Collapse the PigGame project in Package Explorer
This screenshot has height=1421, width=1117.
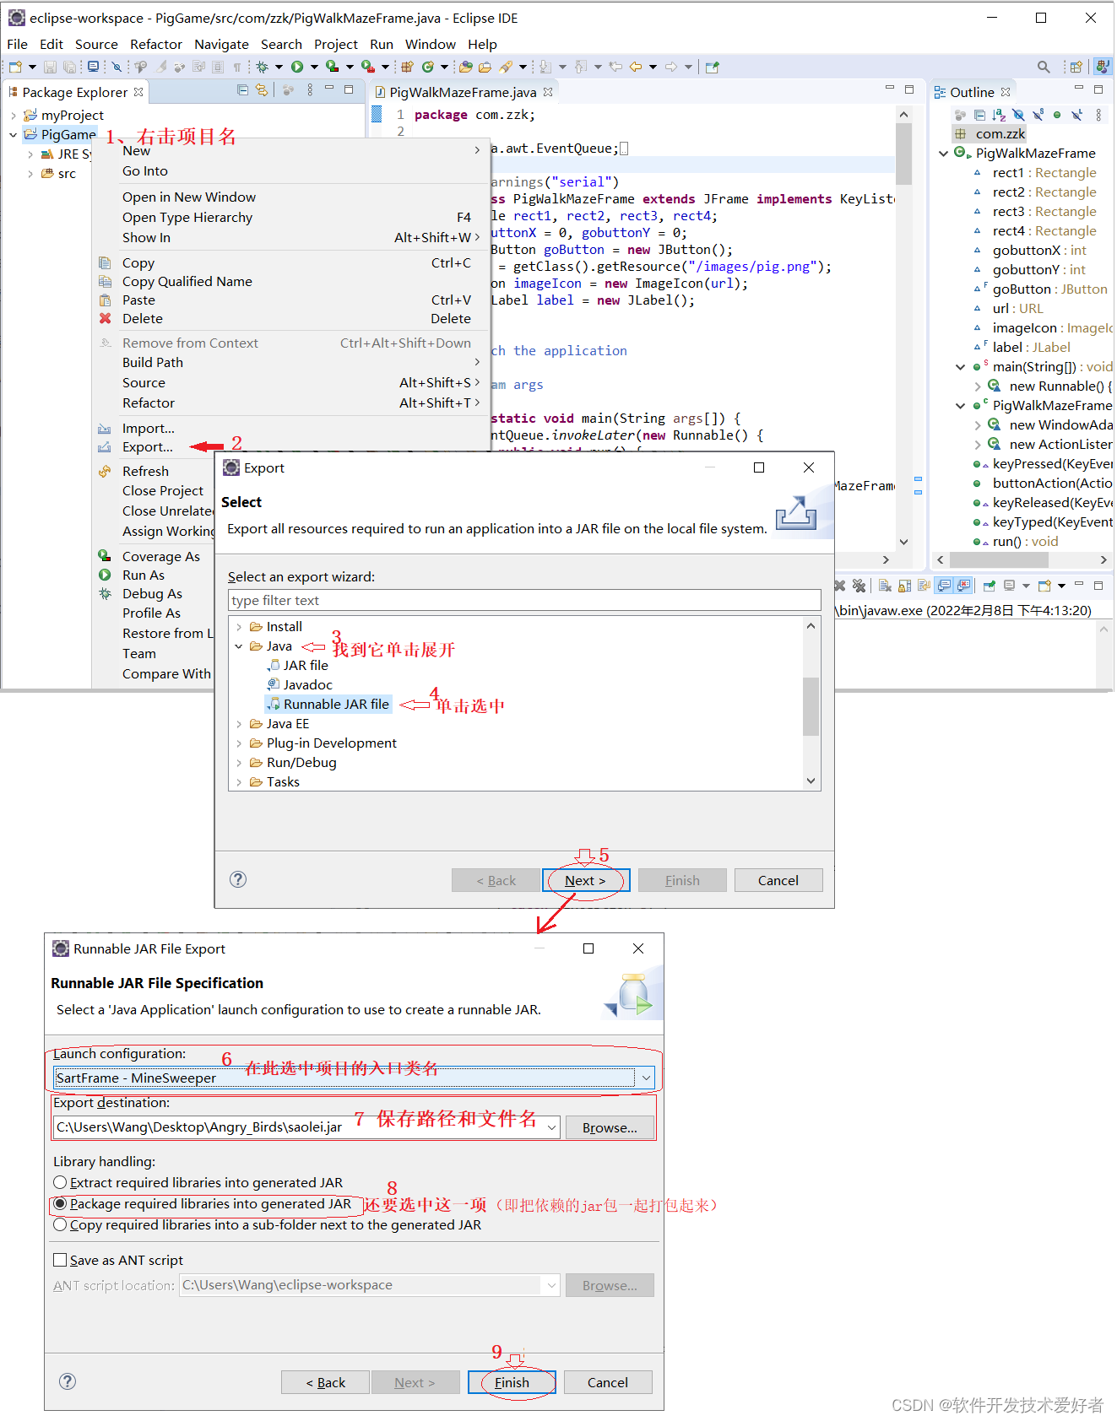pos(14,135)
